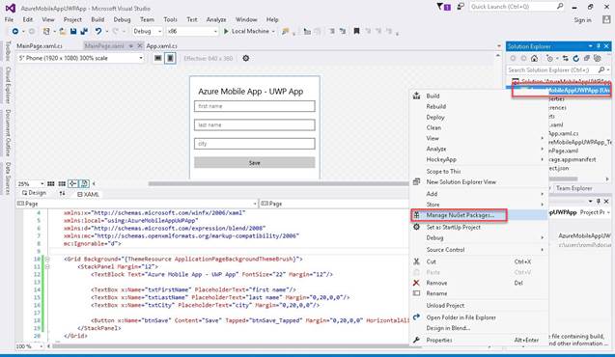Click the Open File folder icon
615x357 pixels.
63,31
